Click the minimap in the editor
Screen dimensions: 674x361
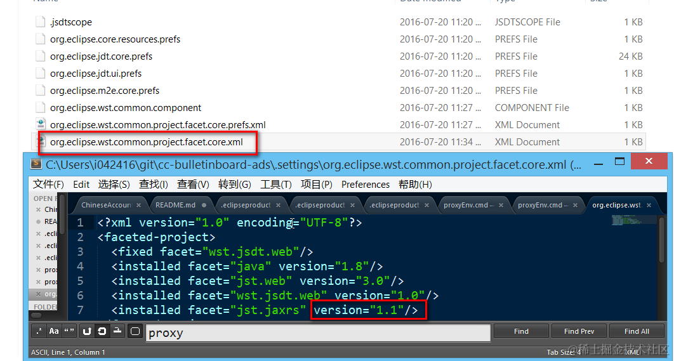click(x=634, y=220)
